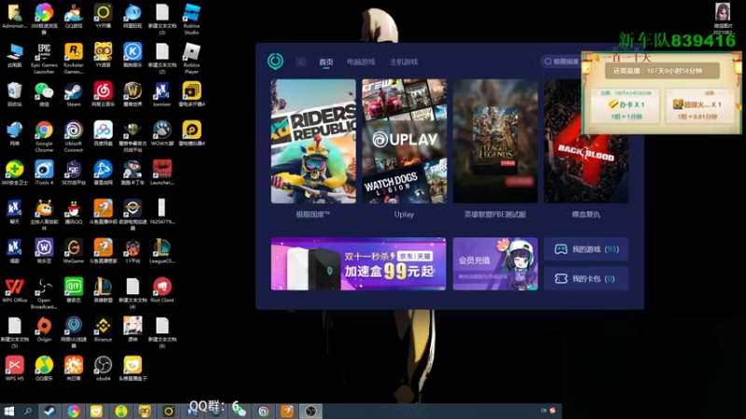The width and height of the screenshot is (746, 419).
Task: Open 我的卡包 (0) button
Action: point(587,278)
